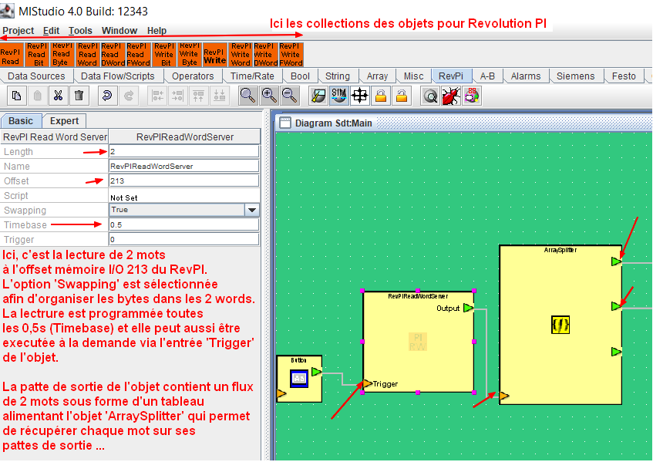Select the RevPI Write Byte object
653x462 pixels.
click(x=190, y=55)
